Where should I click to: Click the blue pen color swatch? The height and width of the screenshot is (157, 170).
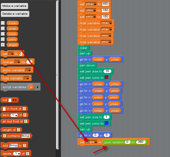coord(107,123)
